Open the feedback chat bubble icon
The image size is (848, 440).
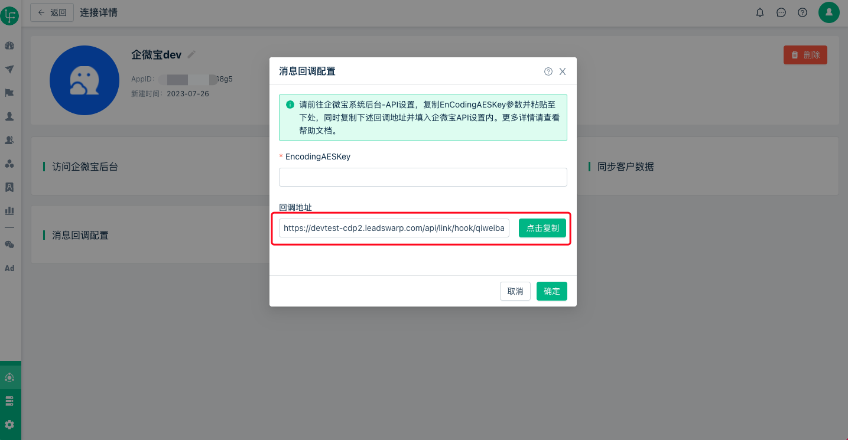[x=781, y=12]
